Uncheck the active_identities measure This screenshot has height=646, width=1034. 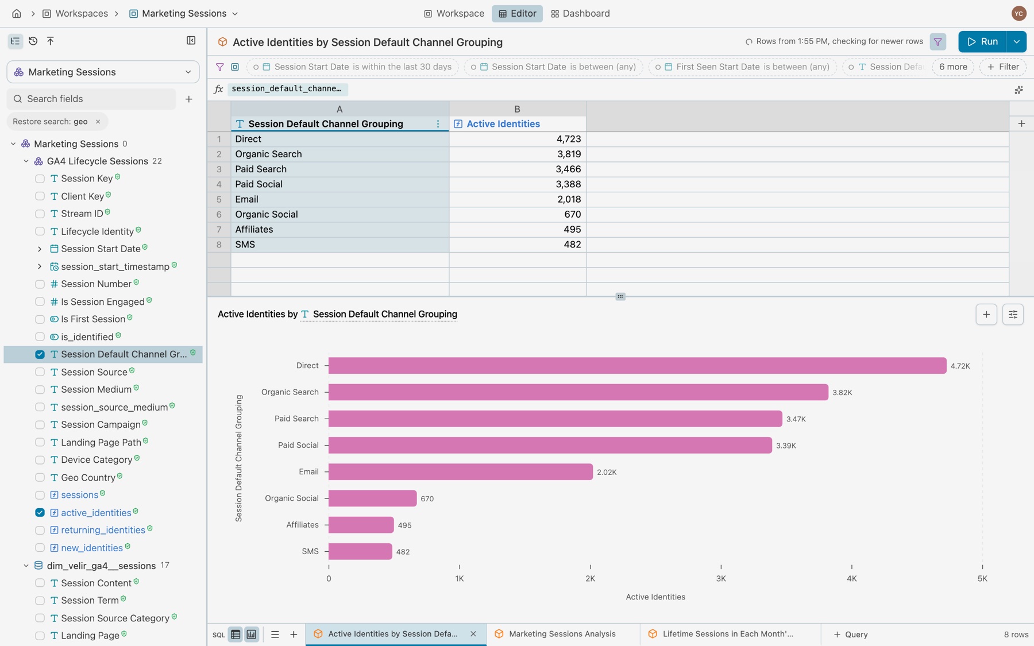[x=40, y=513]
